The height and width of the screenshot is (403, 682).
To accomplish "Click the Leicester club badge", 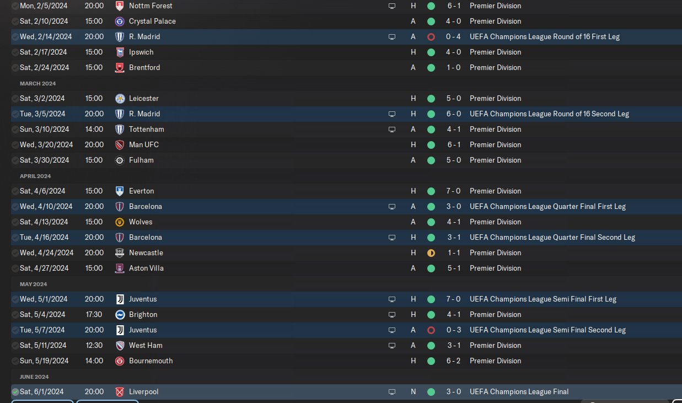I will pos(120,98).
